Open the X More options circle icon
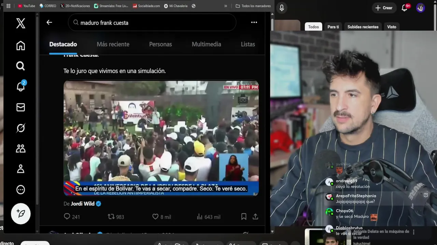 [21, 190]
